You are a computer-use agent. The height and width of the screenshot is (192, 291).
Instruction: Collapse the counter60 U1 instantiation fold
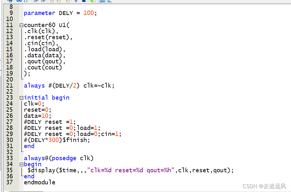[22, 25]
